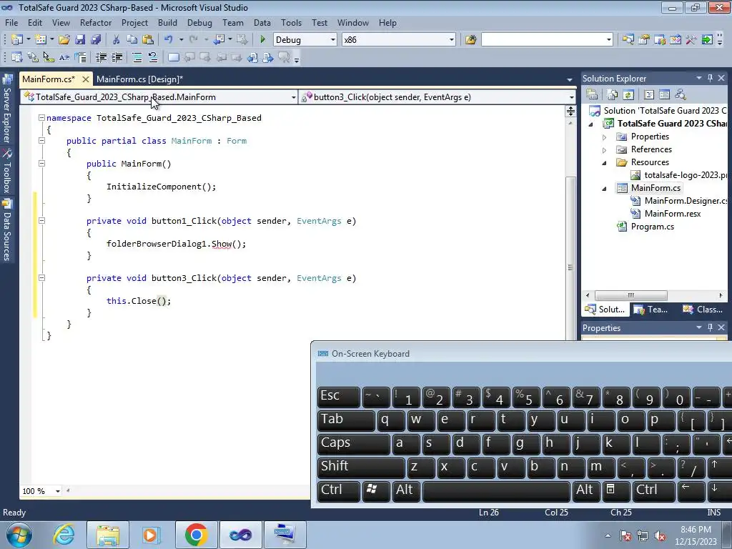Expand the Properties node in Solution Explorer
The height and width of the screenshot is (549, 732).
(605, 137)
